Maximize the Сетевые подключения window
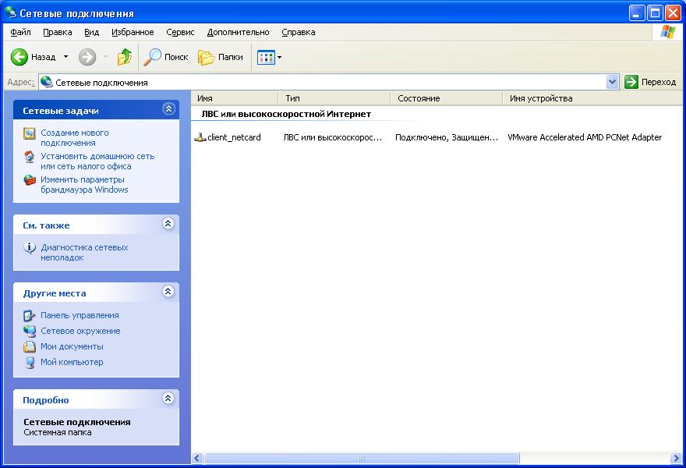This screenshot has height=468, width=686. (x=655, y=12)
